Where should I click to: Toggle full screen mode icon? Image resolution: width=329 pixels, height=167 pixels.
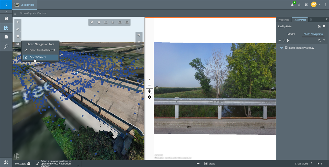pyautogui.click(x=306, y=5)
